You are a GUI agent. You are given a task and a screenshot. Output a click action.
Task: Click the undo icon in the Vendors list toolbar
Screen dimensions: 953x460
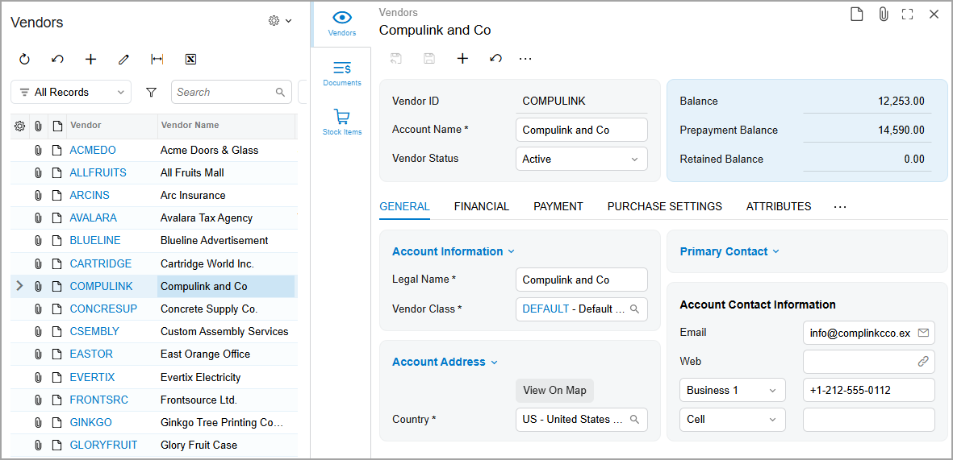58,60
